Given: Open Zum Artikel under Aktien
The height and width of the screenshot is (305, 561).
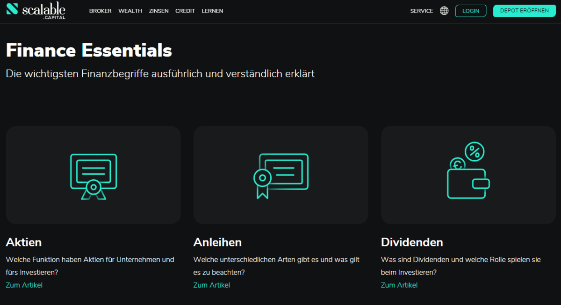Looking at the screenshot, I should [23, 285].
